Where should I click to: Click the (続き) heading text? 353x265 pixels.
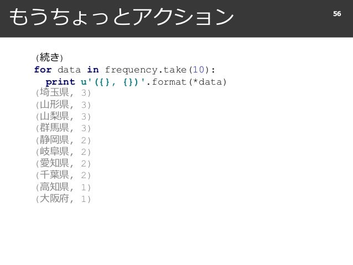49,58
